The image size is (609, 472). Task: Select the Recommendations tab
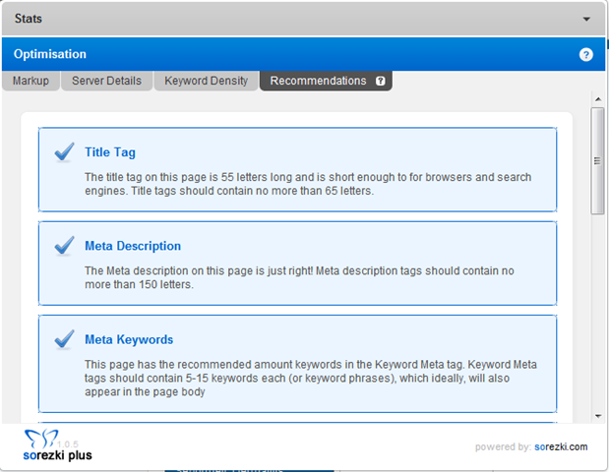318,81
